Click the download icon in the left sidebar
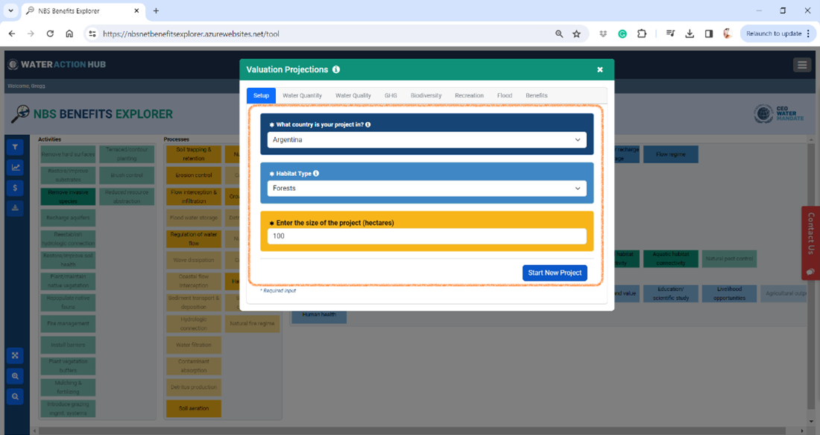This screenshot has height=435, width=820. 15,208
